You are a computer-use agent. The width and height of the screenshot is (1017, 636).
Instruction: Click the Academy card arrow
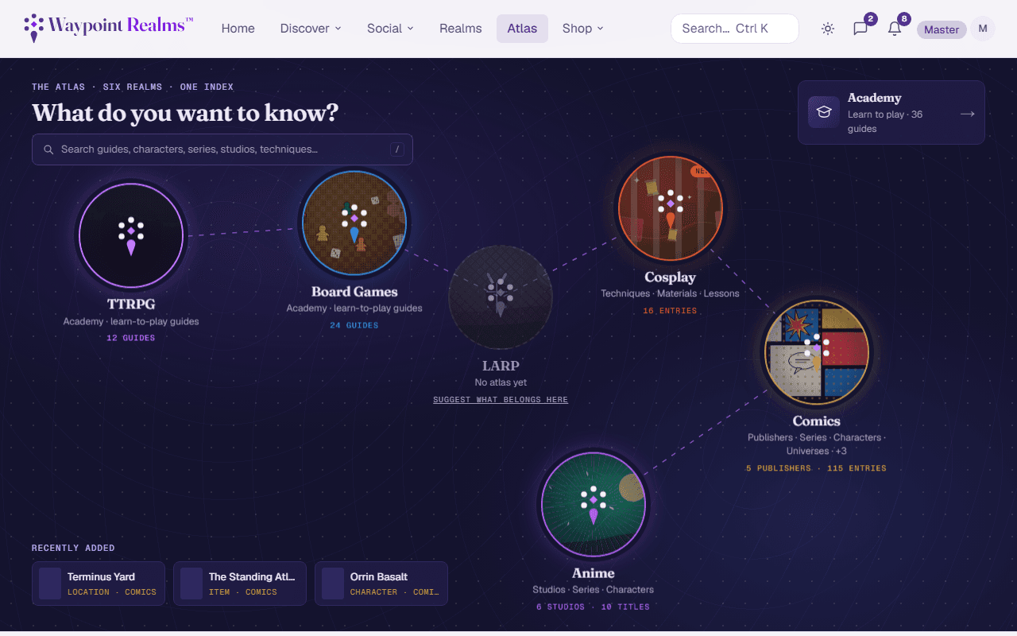click(x=967, y=114)
